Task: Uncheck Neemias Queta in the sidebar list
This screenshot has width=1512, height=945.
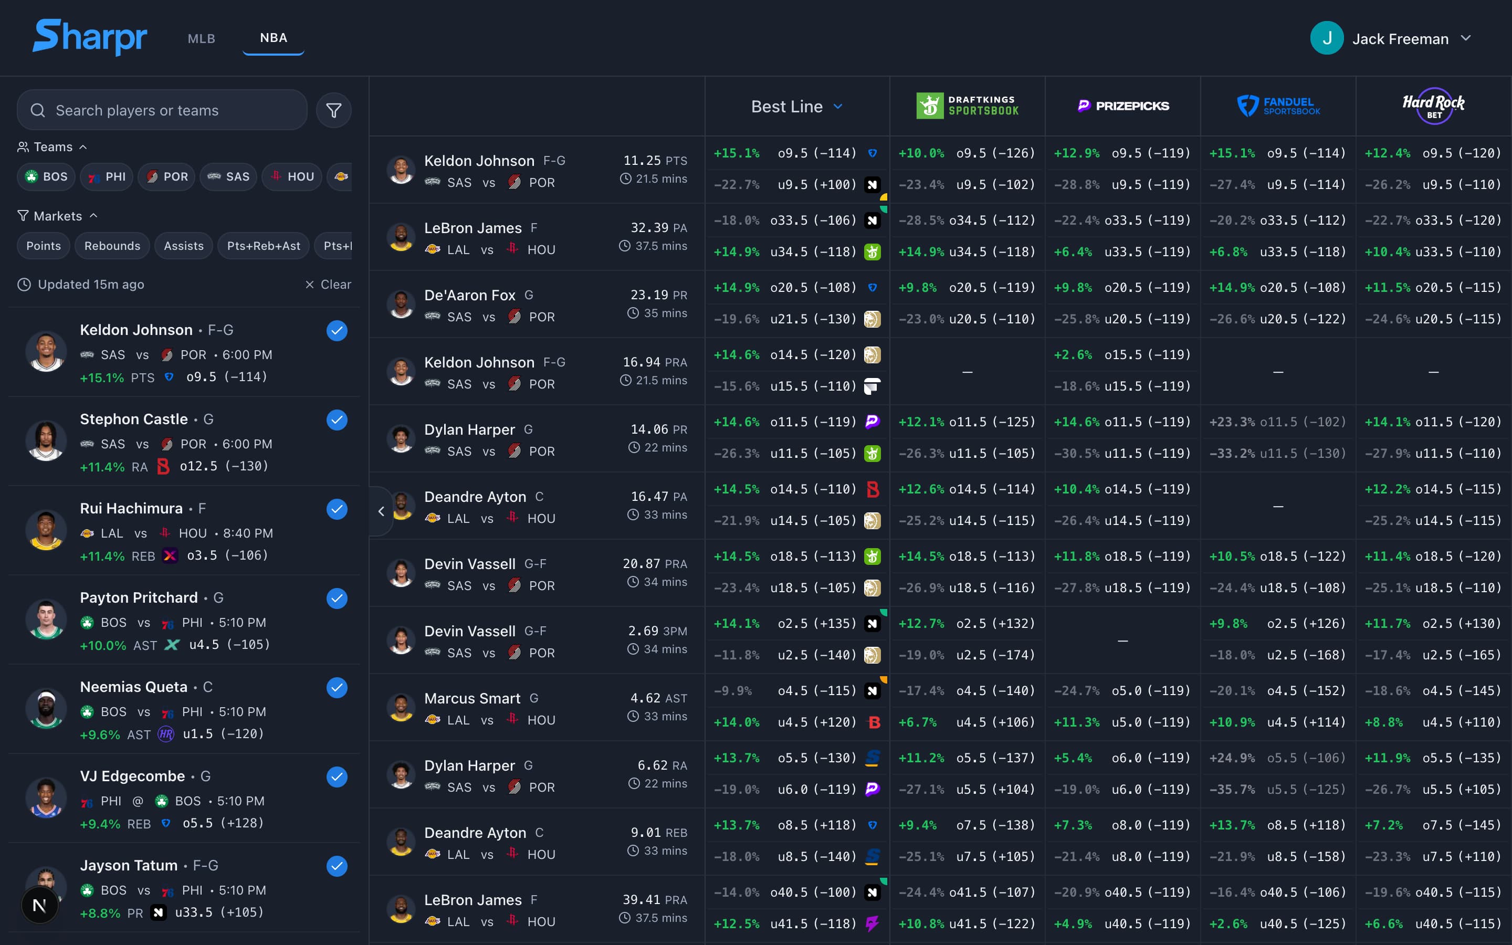Action: tap(337, 688)
